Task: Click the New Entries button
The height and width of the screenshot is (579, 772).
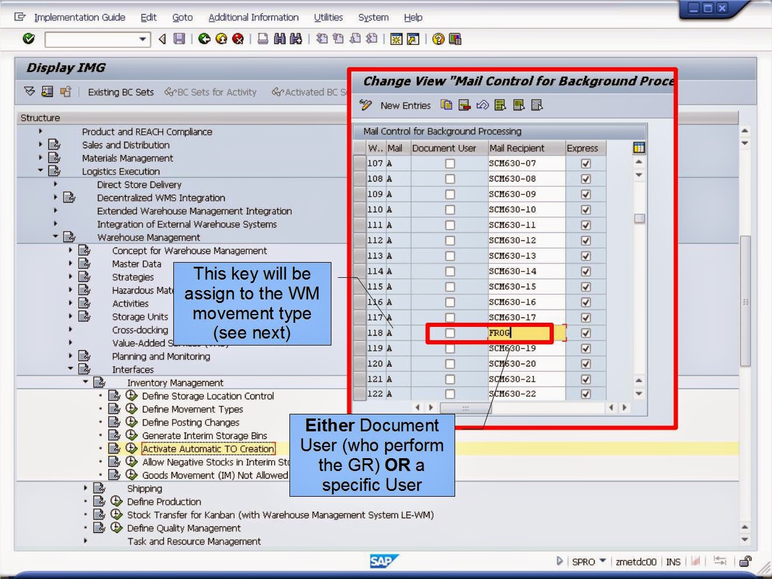Action: [x=405, y=106]
